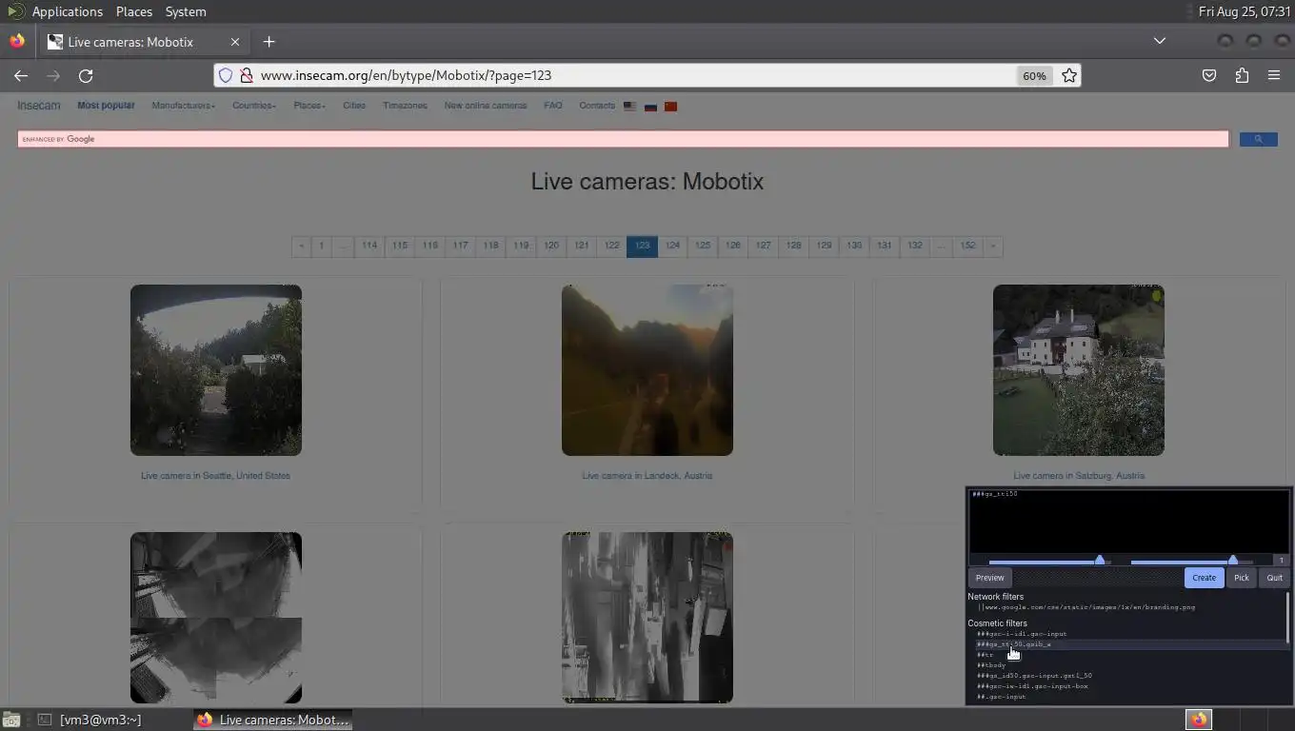Click the Insecam site logo

click(x=38, y=106)
